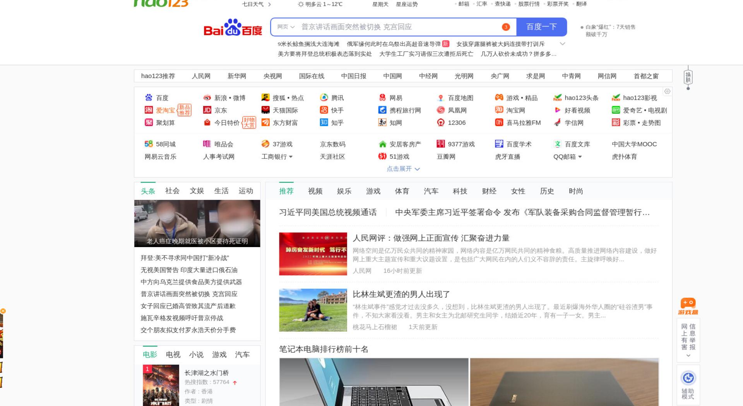Open headline 习近平同美国总统视频通话

pos(328,212)
